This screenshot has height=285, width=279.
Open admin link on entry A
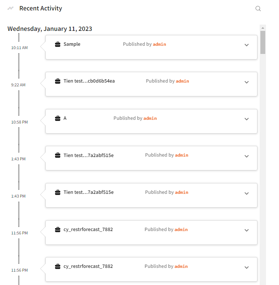pyautogui.click(x=150, y=118)
